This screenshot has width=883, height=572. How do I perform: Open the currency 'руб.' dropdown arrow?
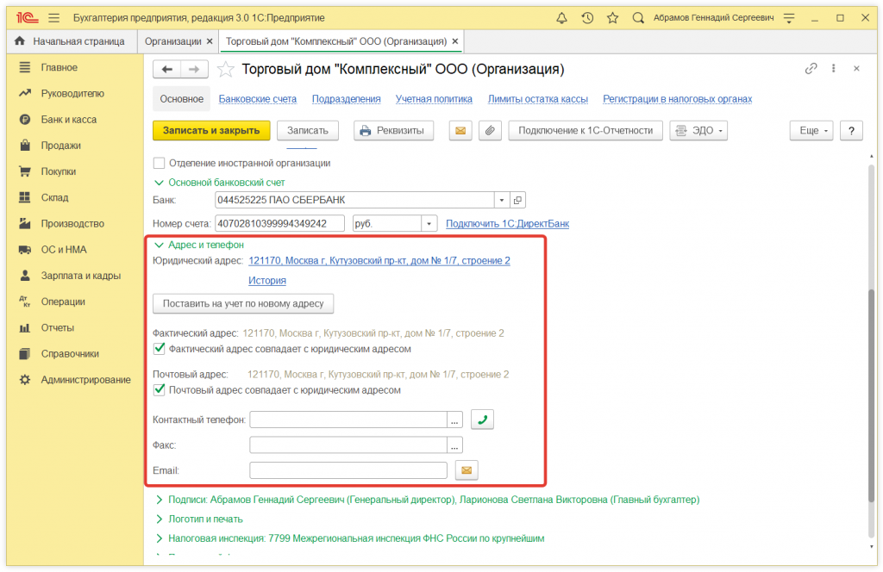click(429, 224)
